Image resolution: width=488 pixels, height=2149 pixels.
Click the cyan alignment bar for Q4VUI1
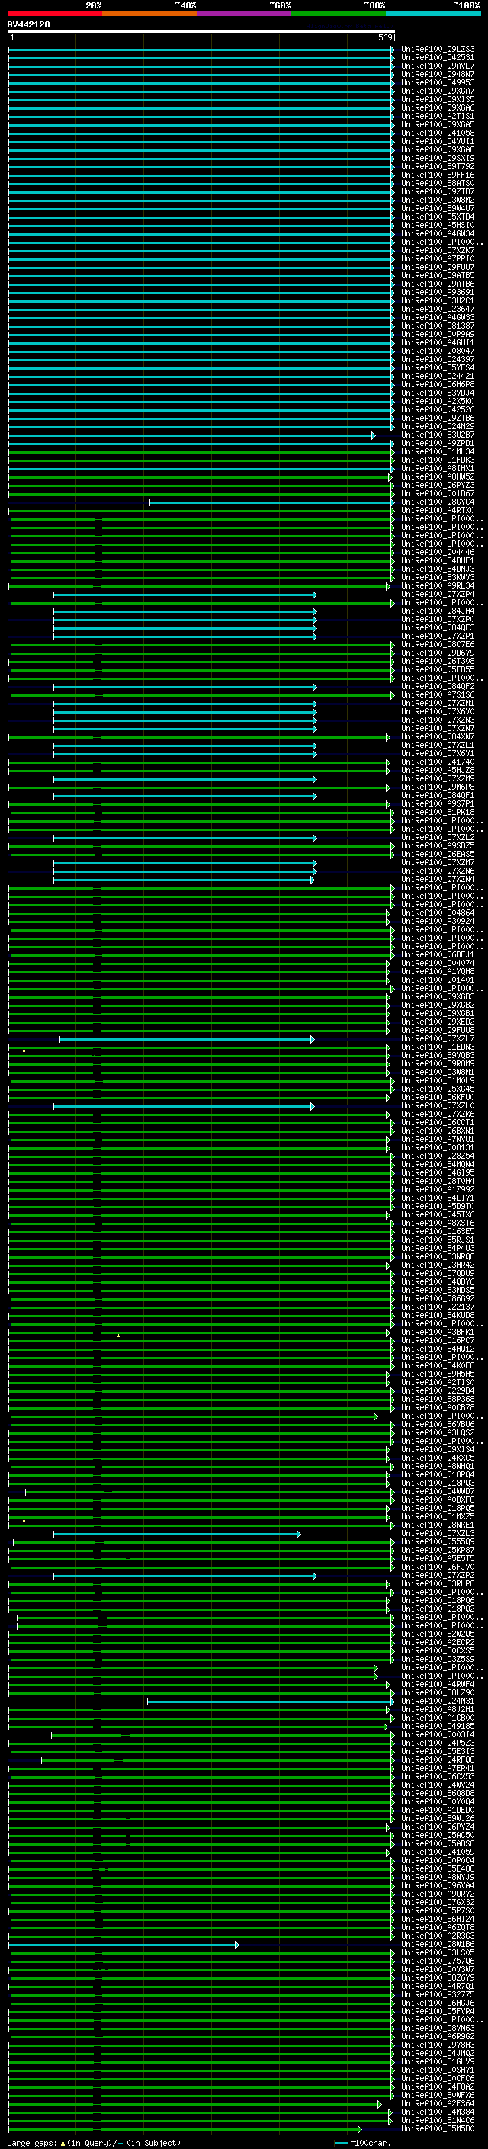click(x=201, y=142)
